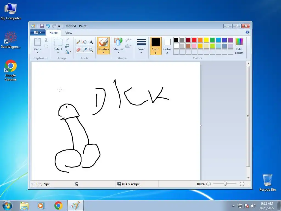
Task: Open Customize Quick Access Toolbar arrow
Action: pos(59,26)
